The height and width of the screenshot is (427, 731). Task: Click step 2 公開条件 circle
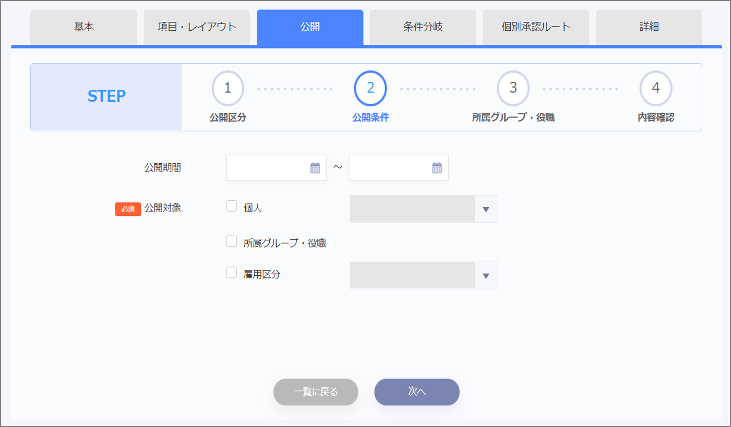370,88
